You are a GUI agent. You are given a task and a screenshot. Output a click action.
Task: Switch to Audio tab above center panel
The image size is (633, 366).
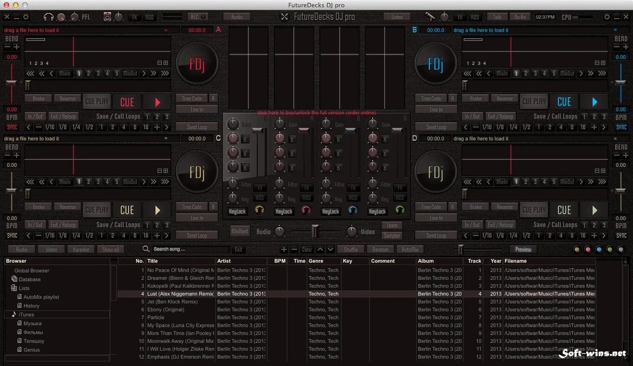237,17
